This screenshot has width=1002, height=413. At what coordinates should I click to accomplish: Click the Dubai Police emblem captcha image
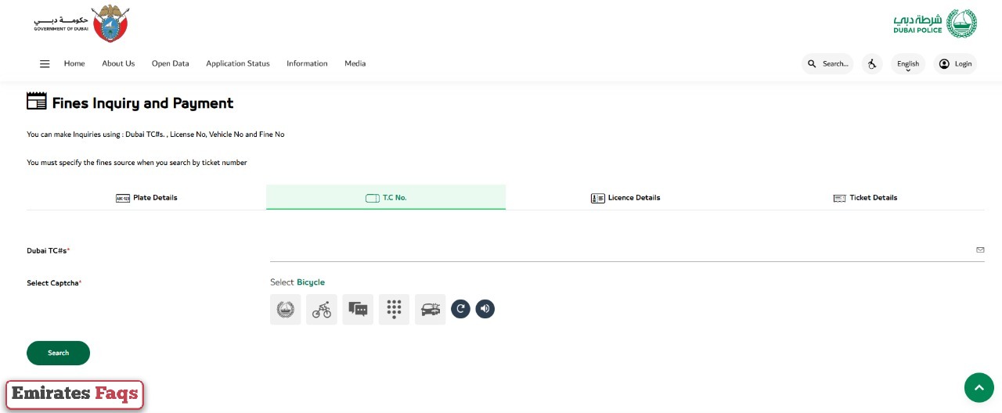click(286, 310)
